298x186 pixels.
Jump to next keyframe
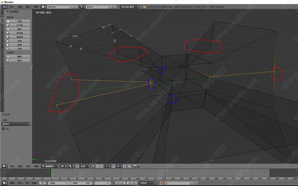[x=132, y=183]
